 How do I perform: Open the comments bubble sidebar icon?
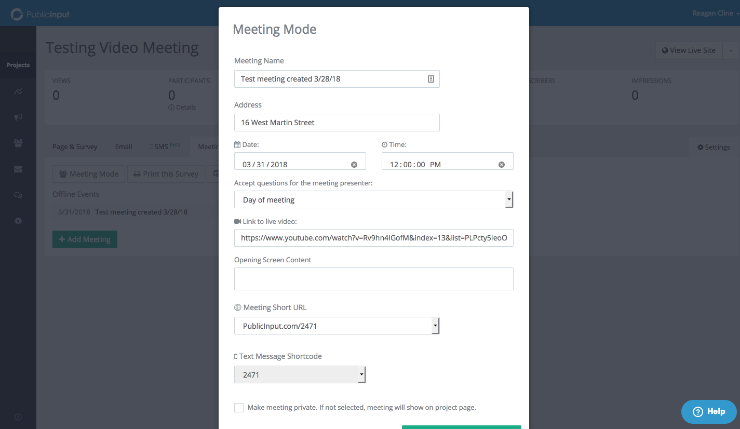coord(18,195)
